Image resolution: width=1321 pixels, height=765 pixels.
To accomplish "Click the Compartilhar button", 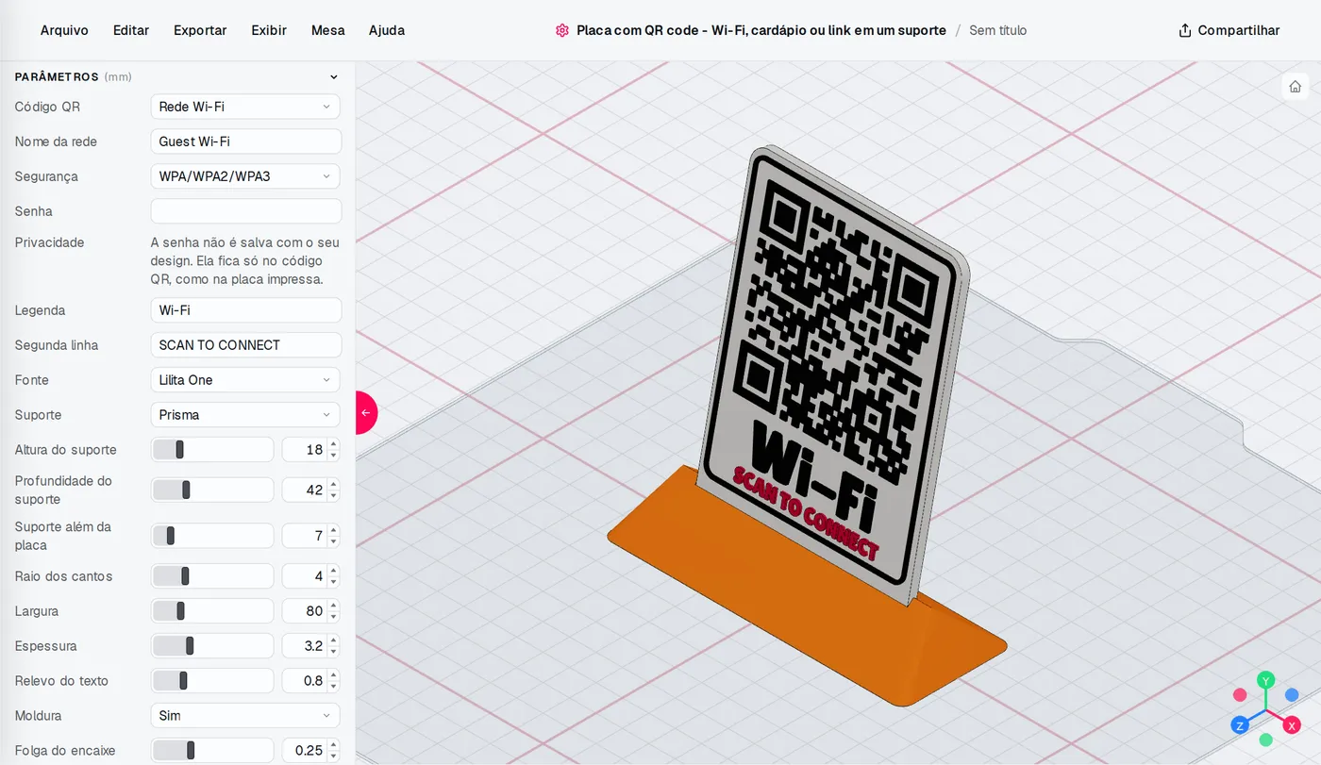I will pyautogui.click(x=1229, y=30).
